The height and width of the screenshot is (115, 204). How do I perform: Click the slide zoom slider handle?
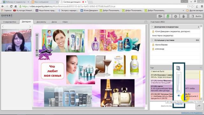(37, 50)
